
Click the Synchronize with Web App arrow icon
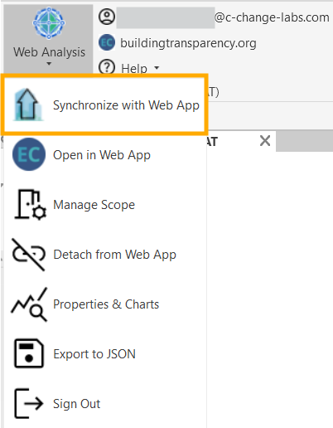tap(28, 105)
